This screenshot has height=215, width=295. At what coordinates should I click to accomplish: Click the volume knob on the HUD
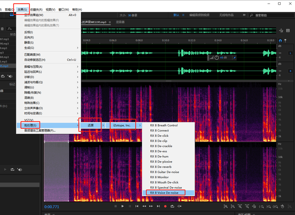tap(217, 58)
